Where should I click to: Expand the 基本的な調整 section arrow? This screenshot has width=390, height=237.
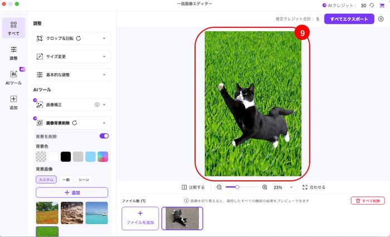(104, 75)
